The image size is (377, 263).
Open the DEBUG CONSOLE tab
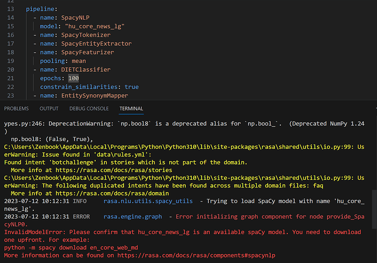click(x=89, y=109)
